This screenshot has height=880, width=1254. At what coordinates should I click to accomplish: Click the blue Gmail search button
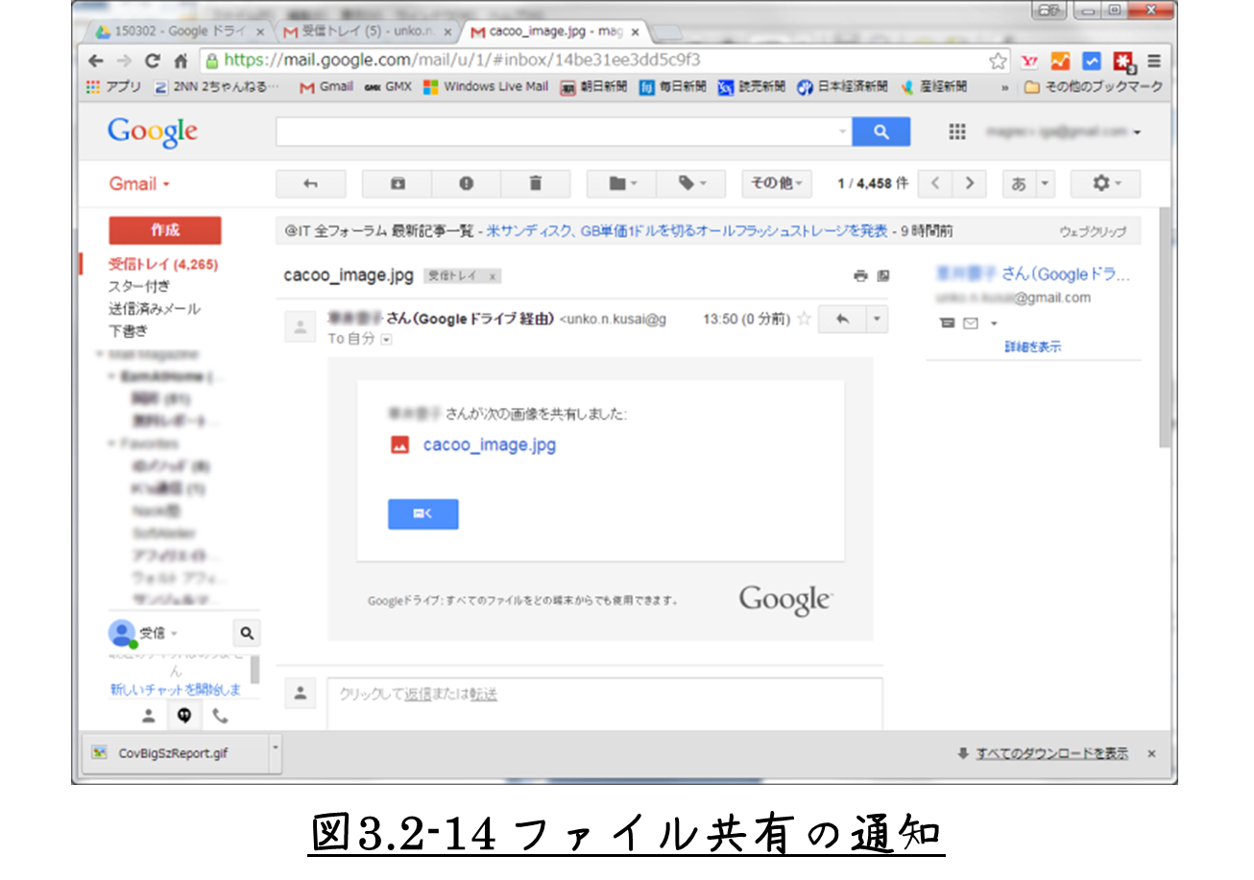(x=880, y=132)
